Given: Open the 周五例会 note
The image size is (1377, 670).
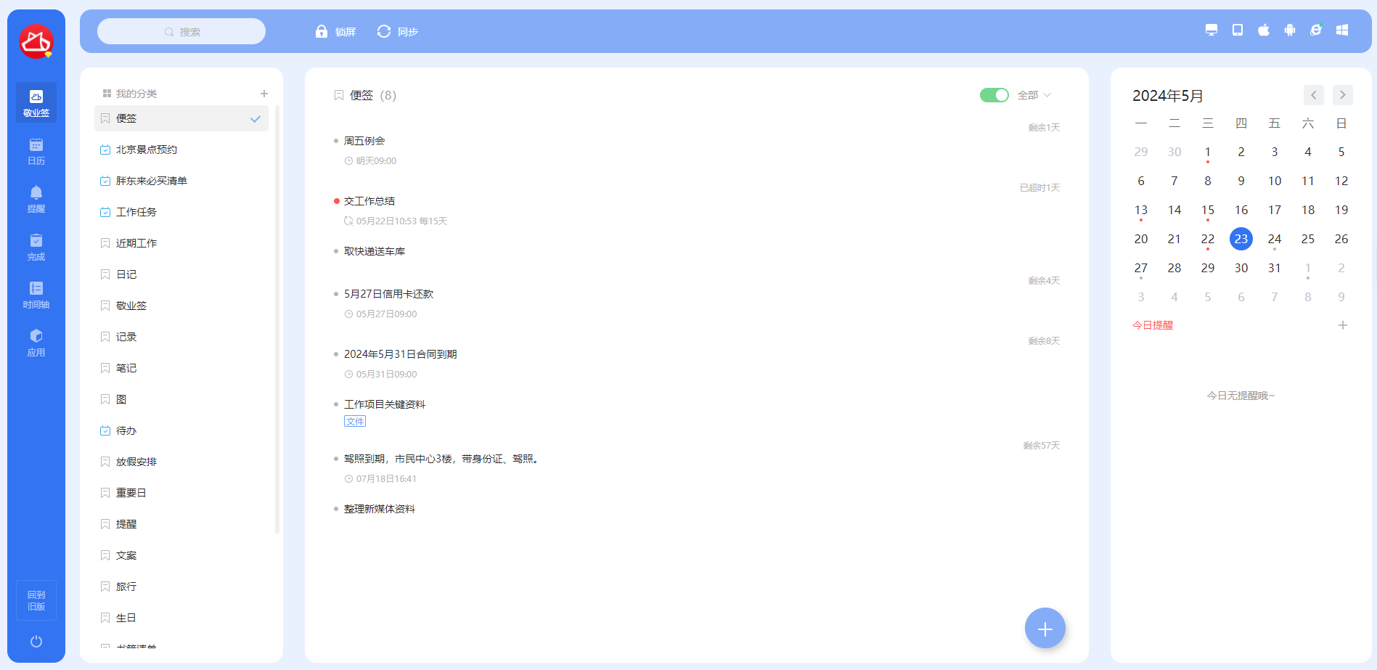Looking at the screenshot, I should click(x=364, y=141).
